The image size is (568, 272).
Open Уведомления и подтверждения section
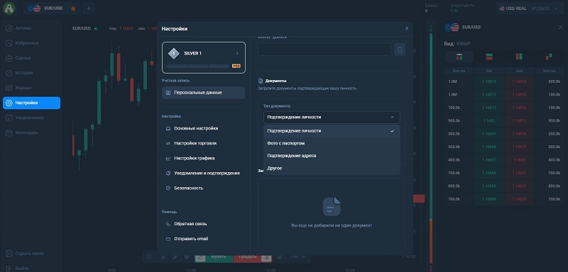coord(203,173)
